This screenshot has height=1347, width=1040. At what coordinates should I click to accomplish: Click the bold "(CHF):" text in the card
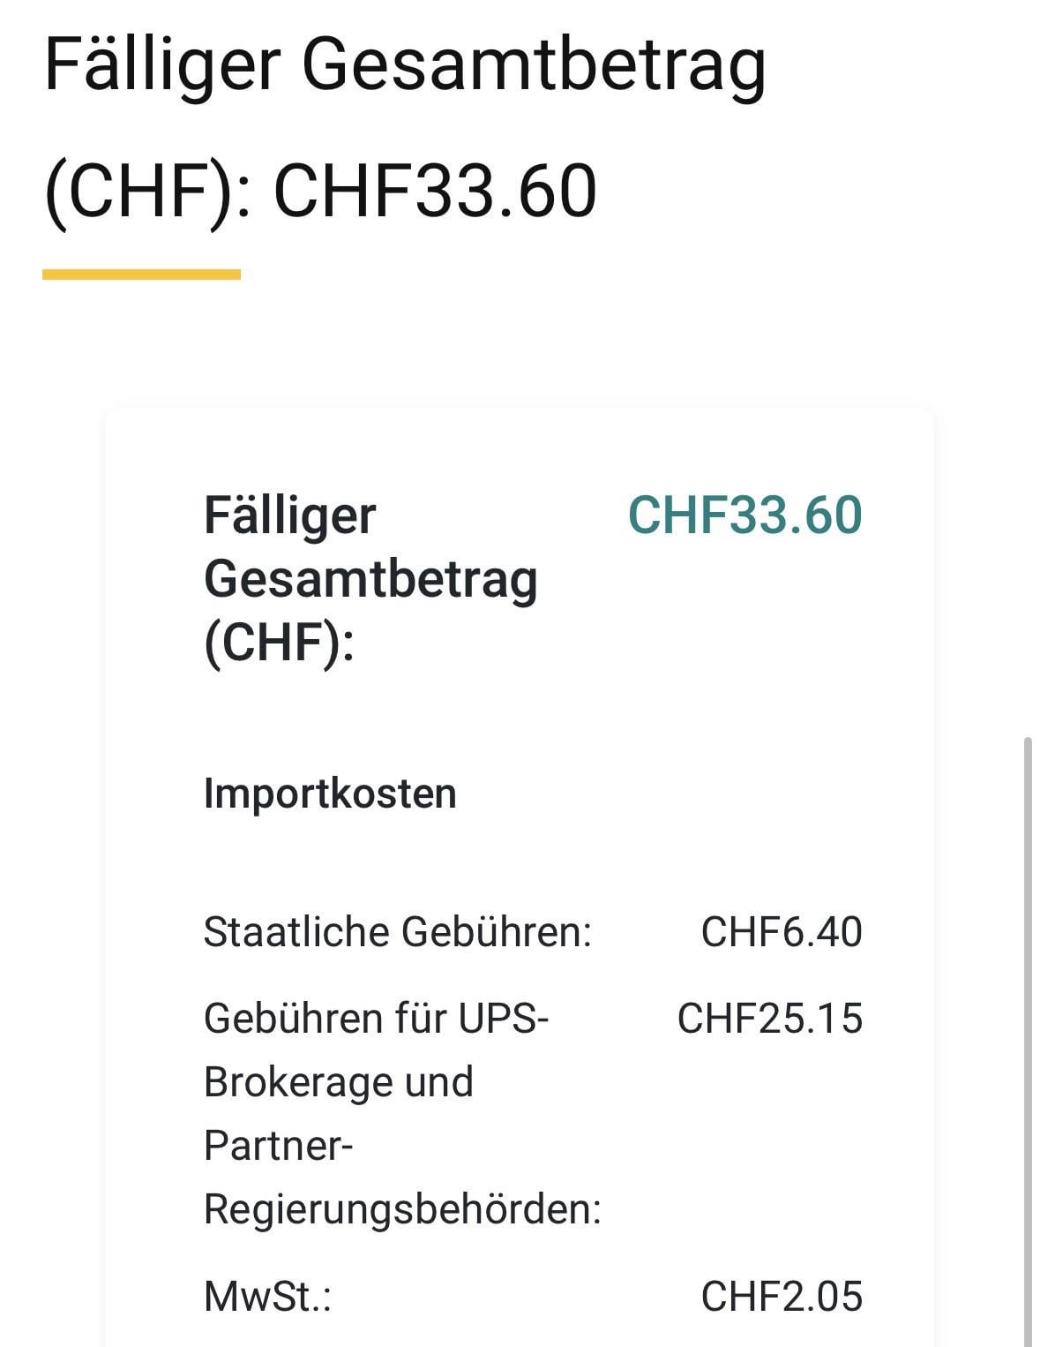point(279,642)
